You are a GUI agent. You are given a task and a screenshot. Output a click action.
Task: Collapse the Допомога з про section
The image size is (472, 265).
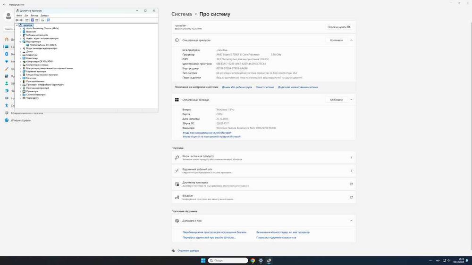pyautogui.click(x=351, y=221)
